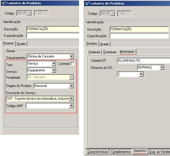Click the Cidade/UF field BLUMENAU/SC
This screenshot has height=156, width=170.
[144, 61]
